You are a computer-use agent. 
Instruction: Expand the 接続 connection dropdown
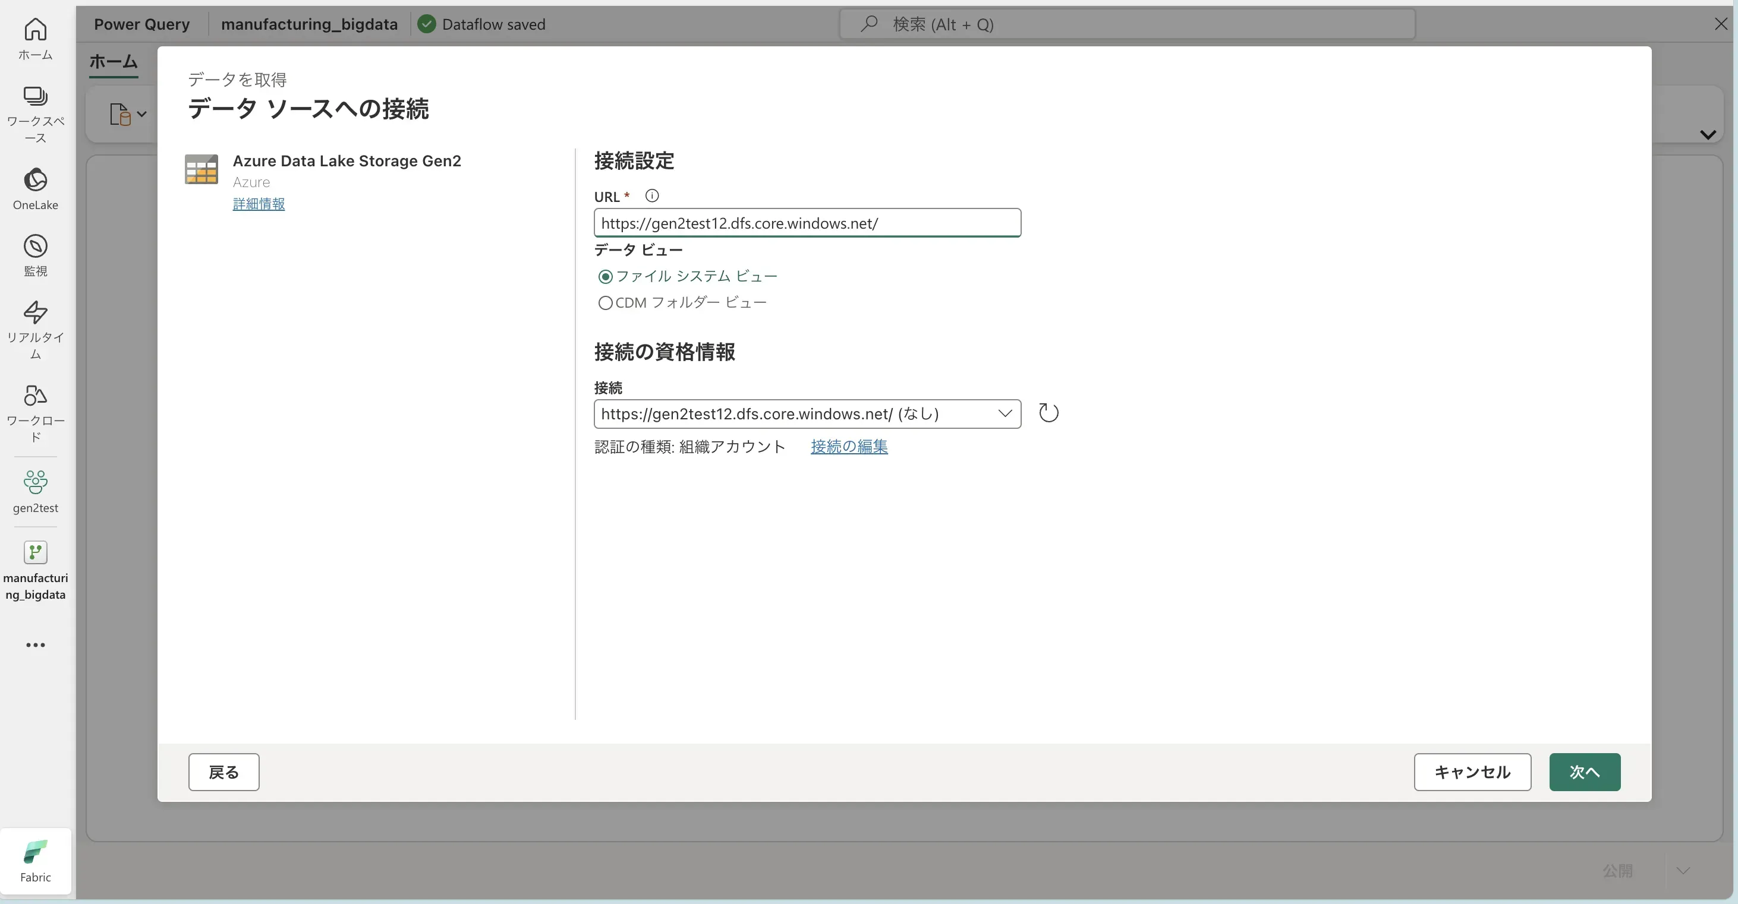(x=1005, y=413)
